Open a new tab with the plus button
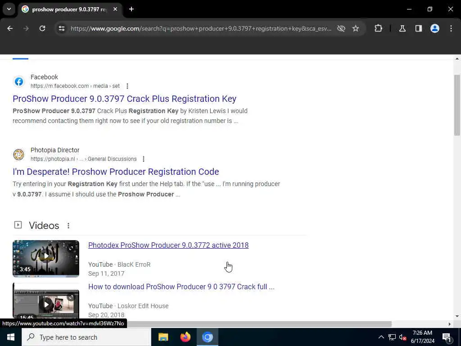The image size is (461, 346). coord(131,9)
